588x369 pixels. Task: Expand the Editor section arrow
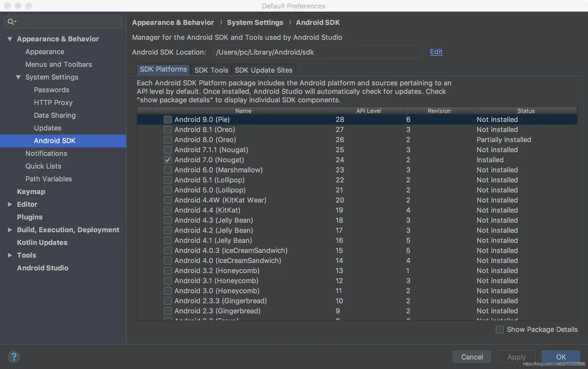[x=10, y=205]
